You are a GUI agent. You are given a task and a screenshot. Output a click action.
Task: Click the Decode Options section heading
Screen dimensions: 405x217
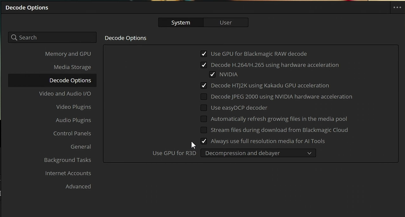click(125, 38)
